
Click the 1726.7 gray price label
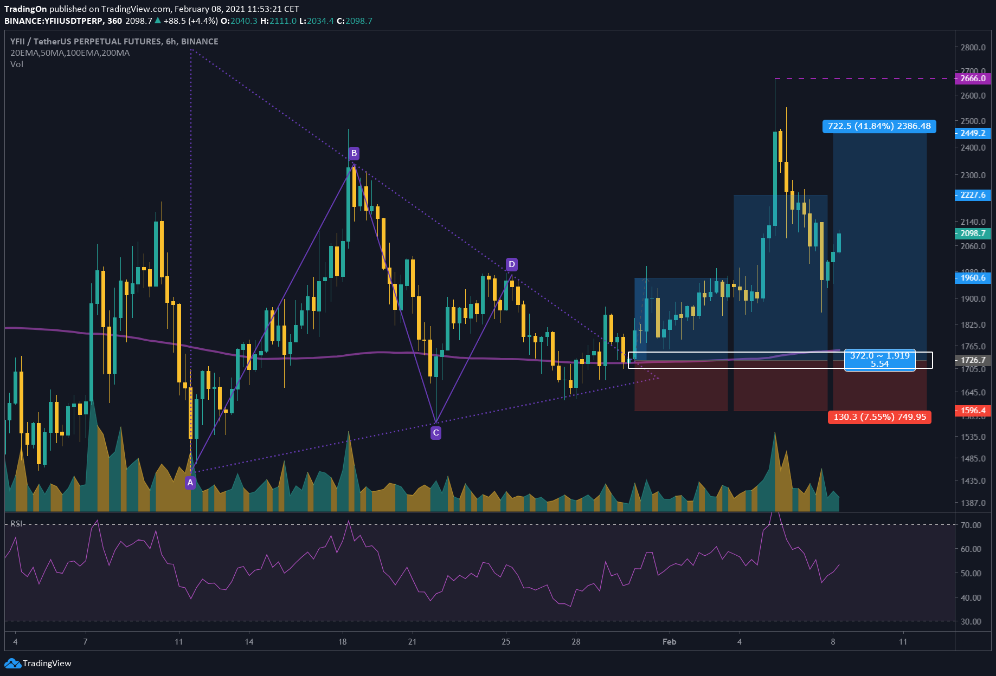(973, 360)
